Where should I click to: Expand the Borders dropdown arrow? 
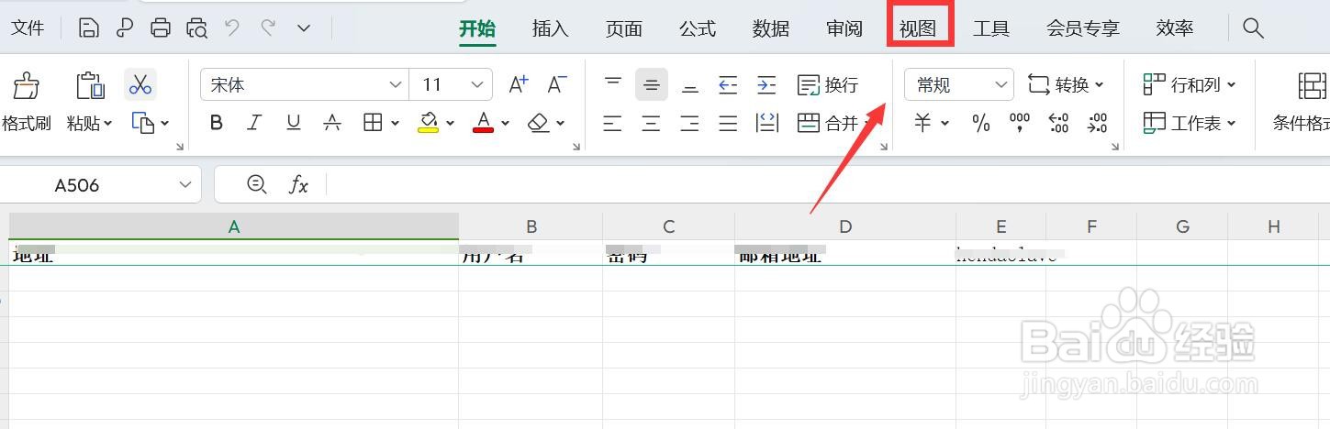395,123
